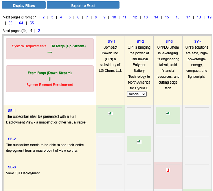Click the SY-4 description about safe solutions
Viewport: 213px width, 191px height.
coord(197,62)
